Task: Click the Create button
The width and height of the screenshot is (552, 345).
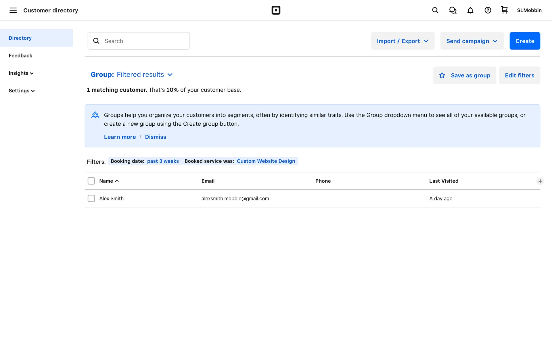Action: [x=525, y=41]
